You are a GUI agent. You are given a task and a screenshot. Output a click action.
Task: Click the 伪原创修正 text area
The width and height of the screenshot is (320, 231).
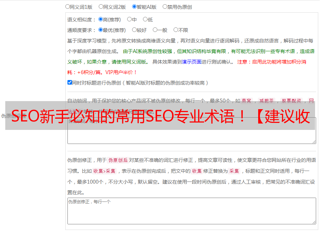192,211
